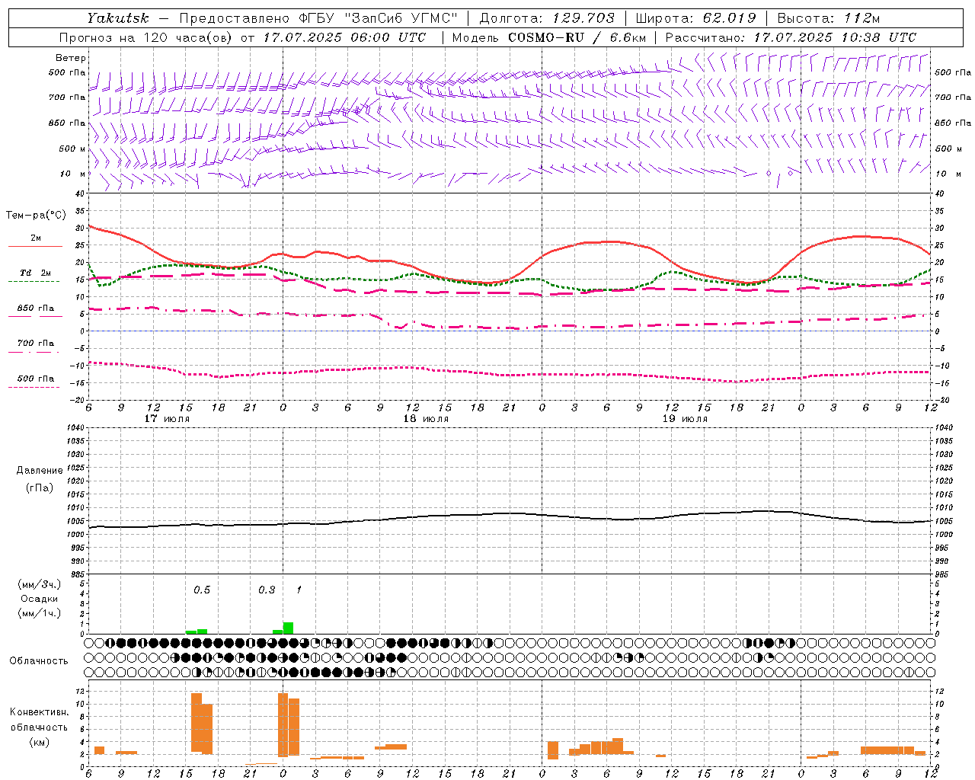Click the Осадки precipitation label
The height and width of the screenshot is (780, 975).
[x=40, y=599]
